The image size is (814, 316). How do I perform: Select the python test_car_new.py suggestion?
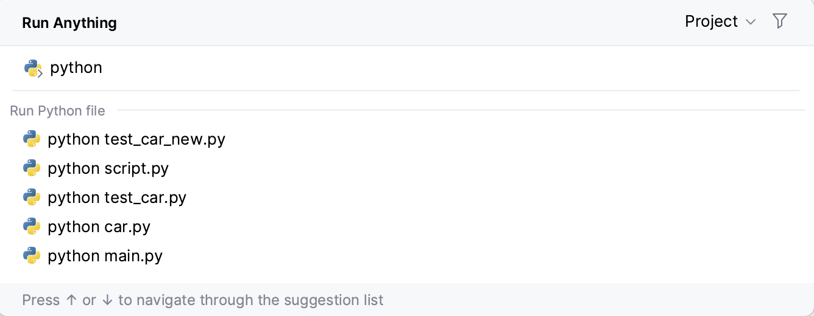(x=136, y=139)
